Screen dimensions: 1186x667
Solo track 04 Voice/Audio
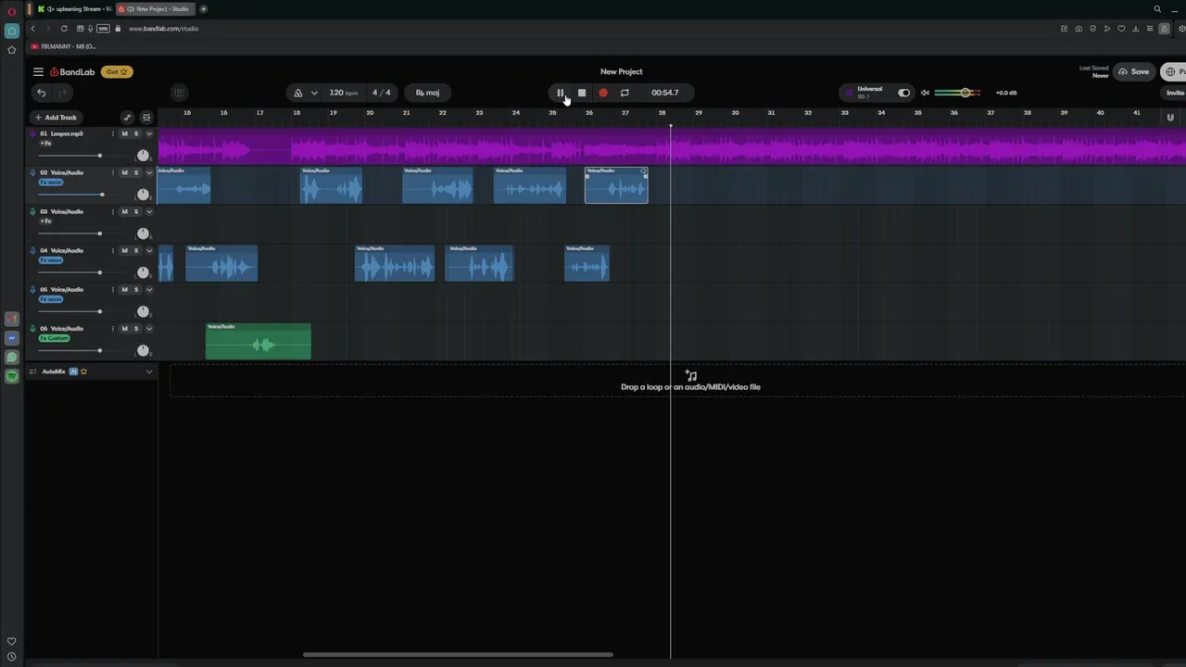tap(136, 250)
